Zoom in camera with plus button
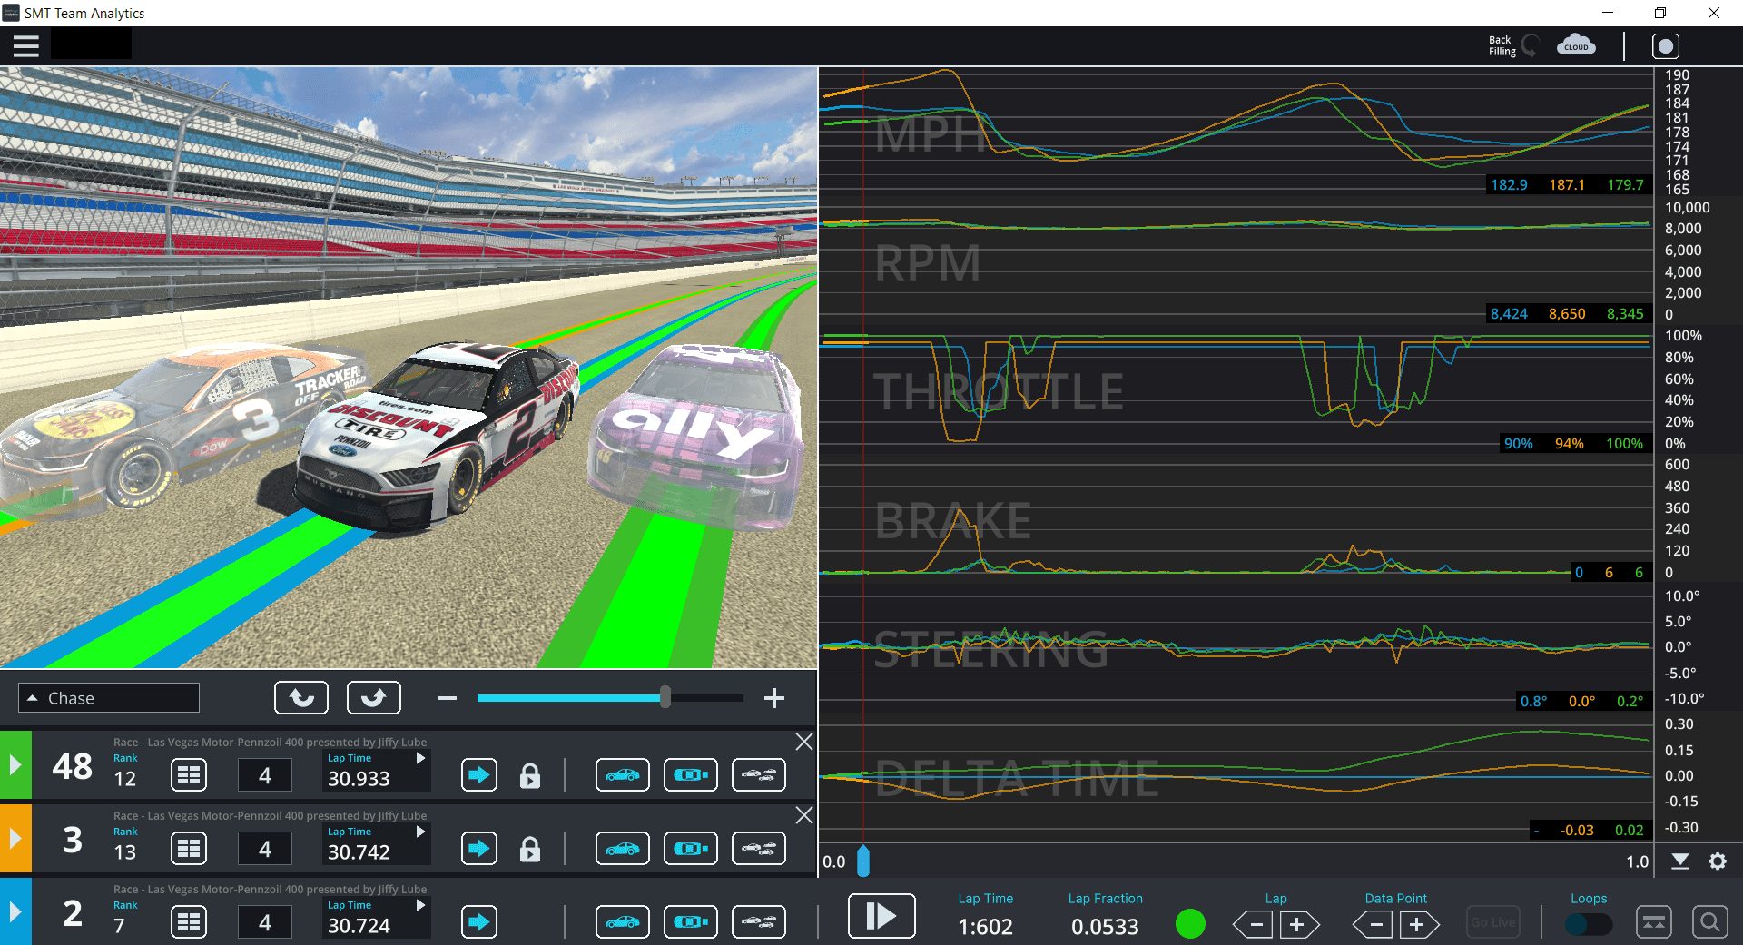This screenshot has height=945, width=1743. pos(774,698)
